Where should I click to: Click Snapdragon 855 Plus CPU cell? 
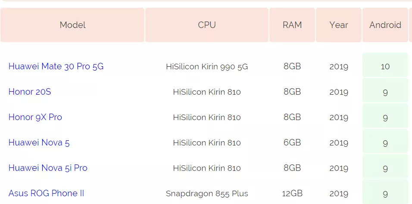tap(207, 194)
